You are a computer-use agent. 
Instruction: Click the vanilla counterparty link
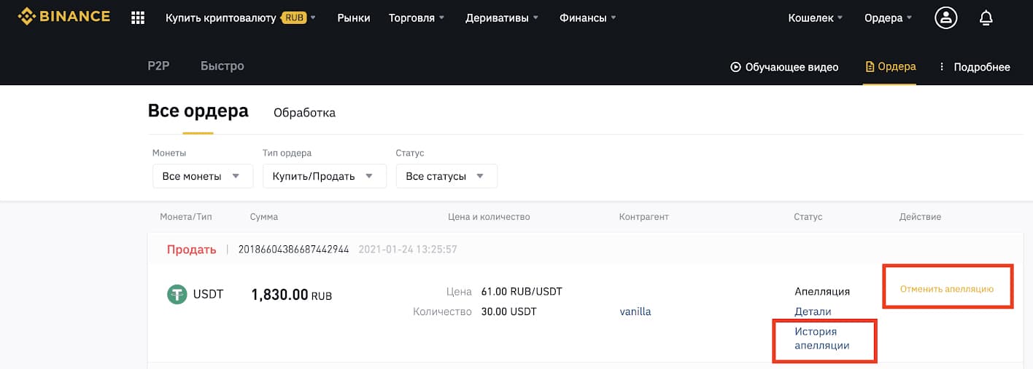(x=635, y=312)
